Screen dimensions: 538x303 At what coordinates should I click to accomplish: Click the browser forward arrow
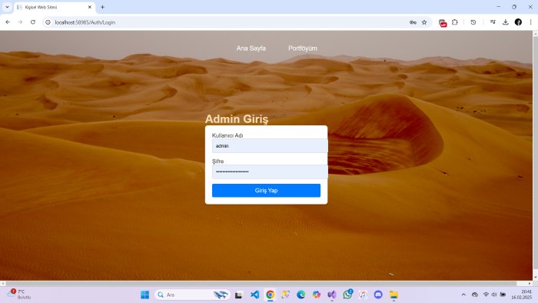(20, 22)
